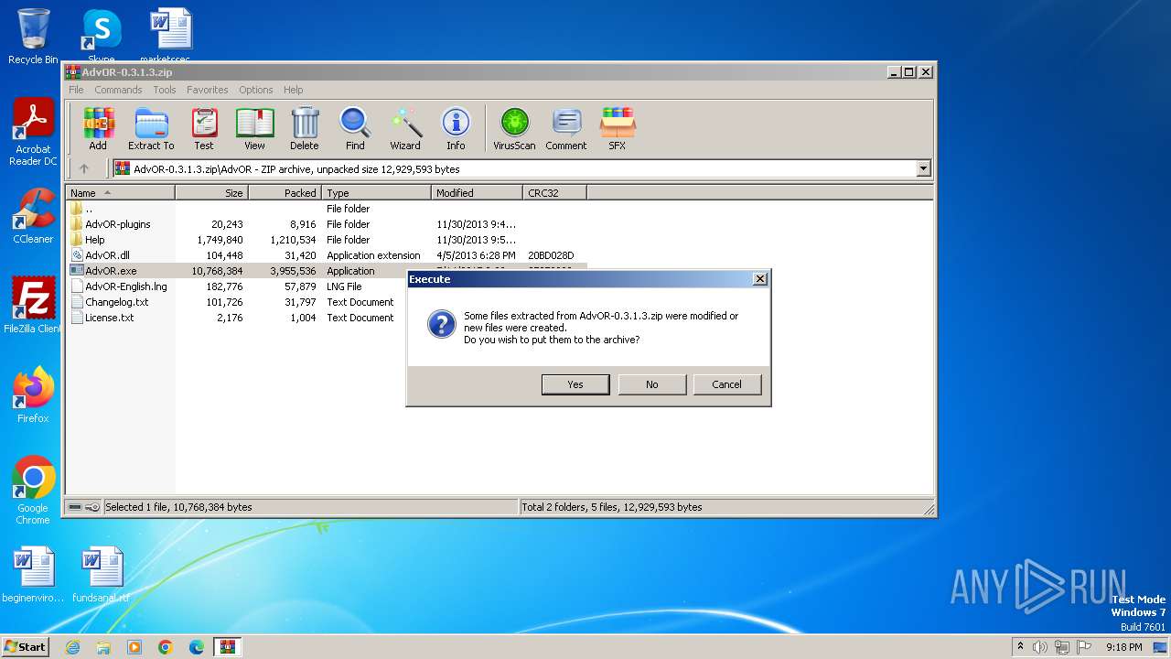Run VirusScan on archive
Screen dimensions: 1171x659
point(514,128)
